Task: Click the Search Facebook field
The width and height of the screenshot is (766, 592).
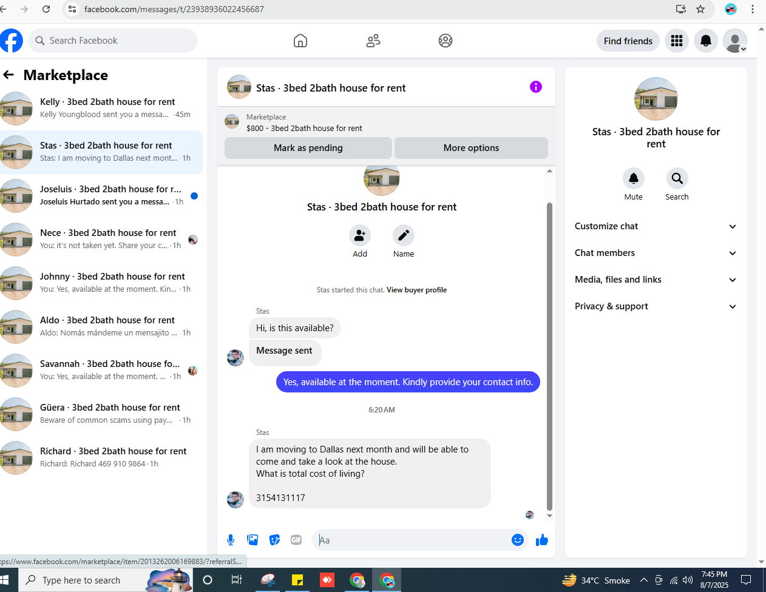Action: (x=113, y=41)
